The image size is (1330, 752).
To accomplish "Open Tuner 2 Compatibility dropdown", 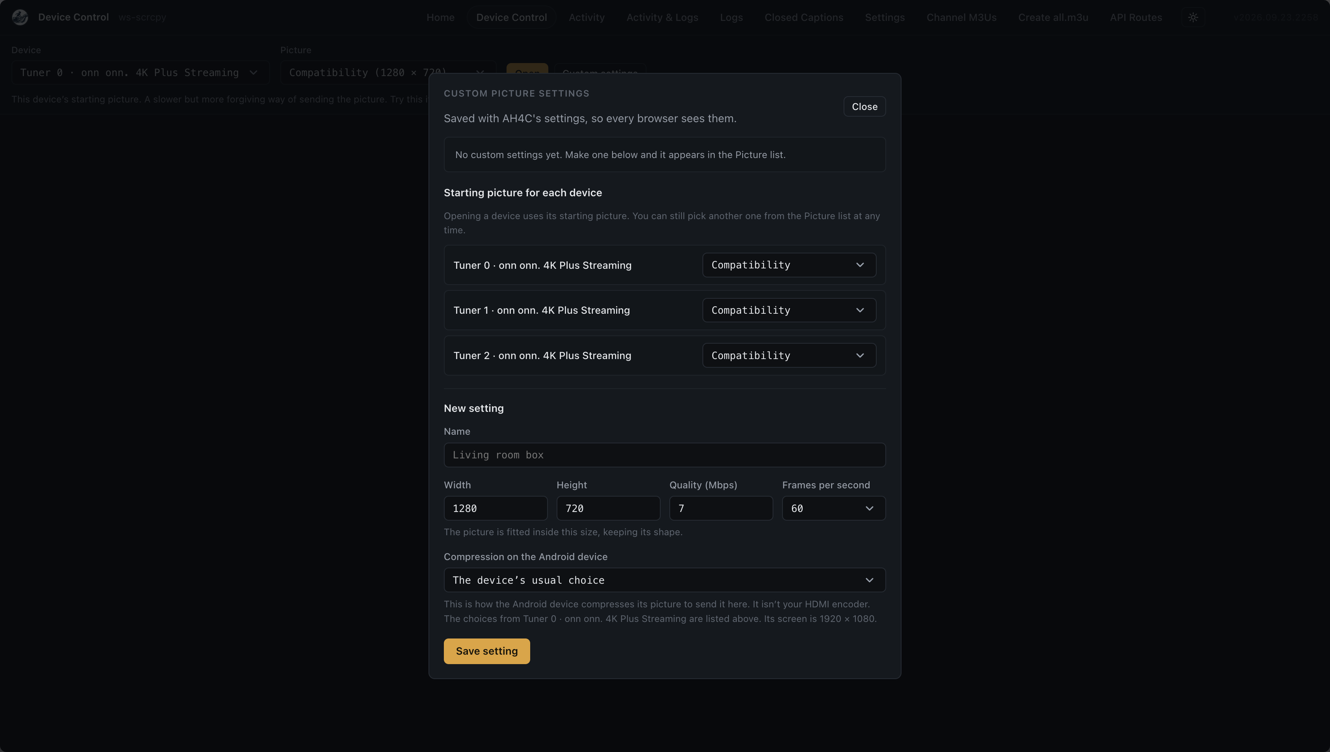I will [x=789, y=356].
